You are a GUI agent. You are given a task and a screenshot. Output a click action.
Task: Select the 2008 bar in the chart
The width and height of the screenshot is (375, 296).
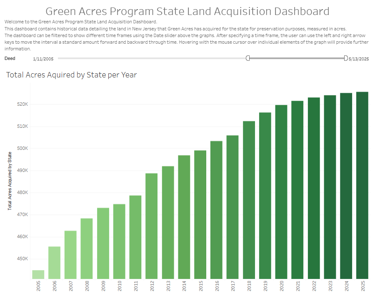(x=87, y=249)
